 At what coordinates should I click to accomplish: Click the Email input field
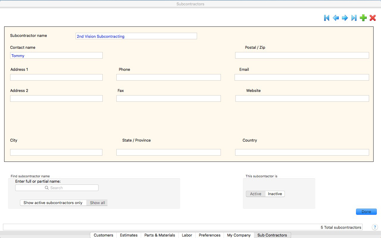[302, 77]
